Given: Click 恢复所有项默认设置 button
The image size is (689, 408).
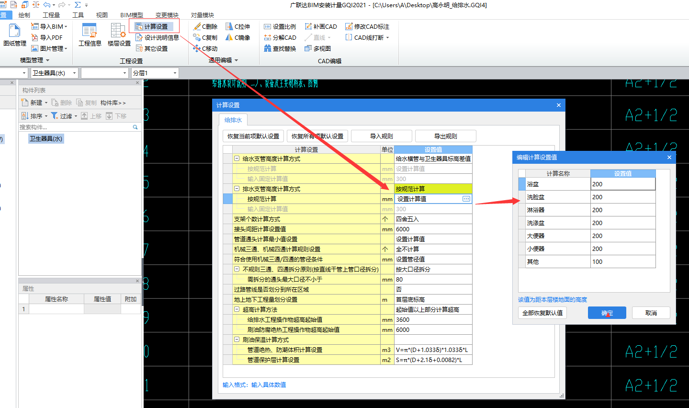Looking at the screenshot, I should pyautogui.click(x=317, y=136).
